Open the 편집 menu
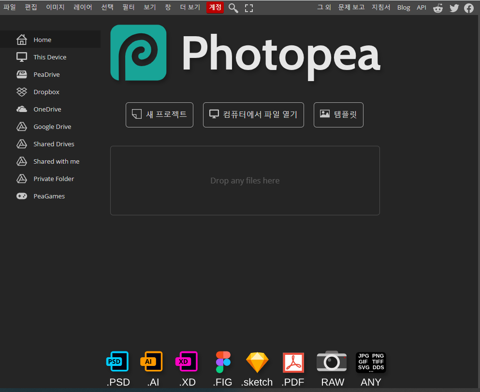480x392 pixels. coord(31,7)
